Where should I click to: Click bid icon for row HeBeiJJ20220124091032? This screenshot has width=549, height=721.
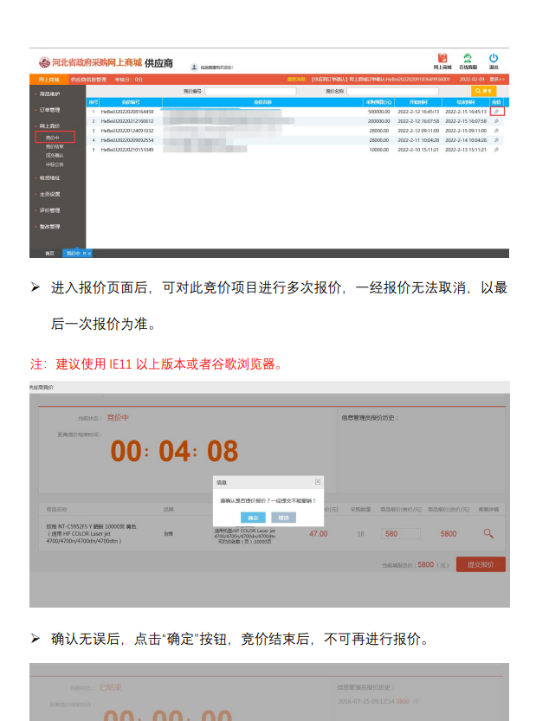[x=496, y=131]
